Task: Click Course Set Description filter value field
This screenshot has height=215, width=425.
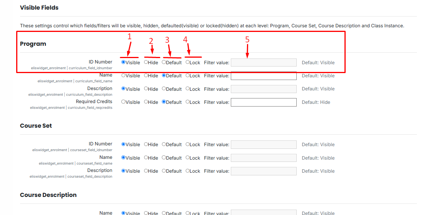Action: pos(264,171)
